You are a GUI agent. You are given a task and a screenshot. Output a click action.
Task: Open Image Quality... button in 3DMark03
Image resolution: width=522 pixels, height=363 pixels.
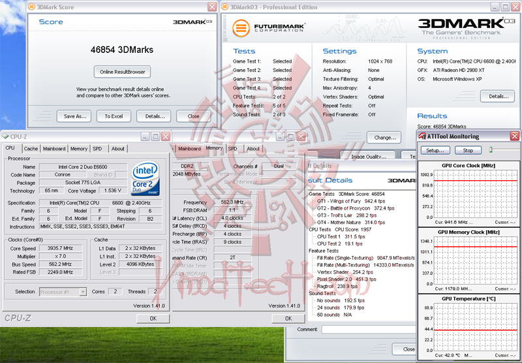click(368, 156)
